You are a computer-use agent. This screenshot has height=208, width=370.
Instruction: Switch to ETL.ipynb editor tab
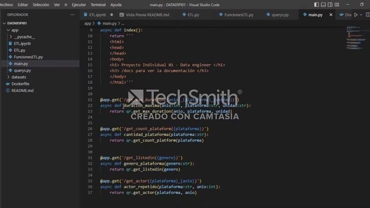click(x=97, y=15)
